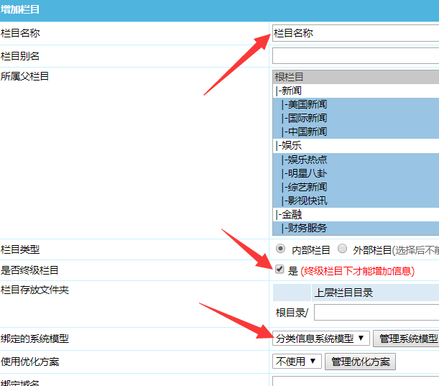The width and height of the screenshot is (439, 386).
Task: Click the 绑定的系统模型 label
Action: point(34,339)
